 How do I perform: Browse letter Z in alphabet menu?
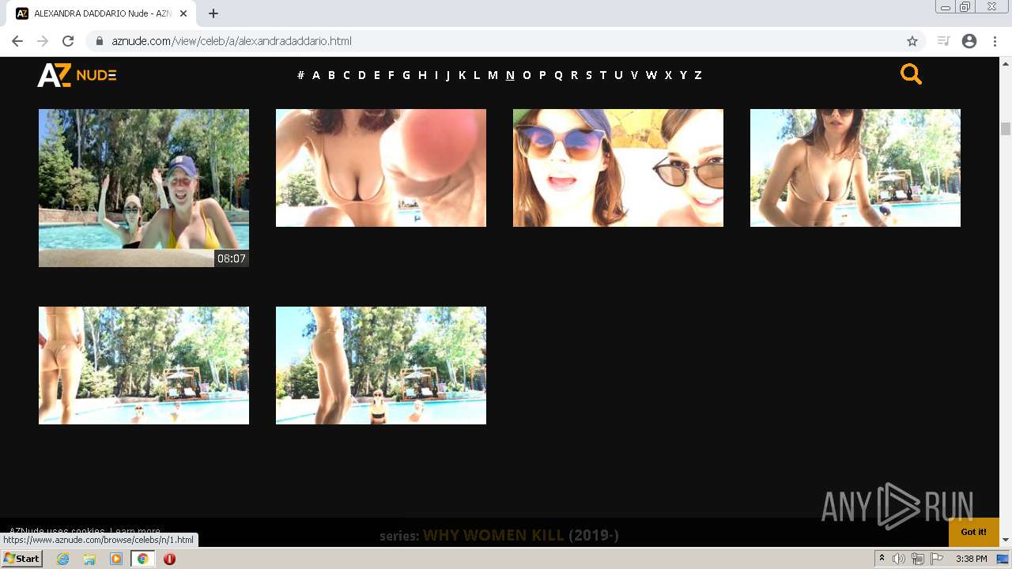(698, 75)
